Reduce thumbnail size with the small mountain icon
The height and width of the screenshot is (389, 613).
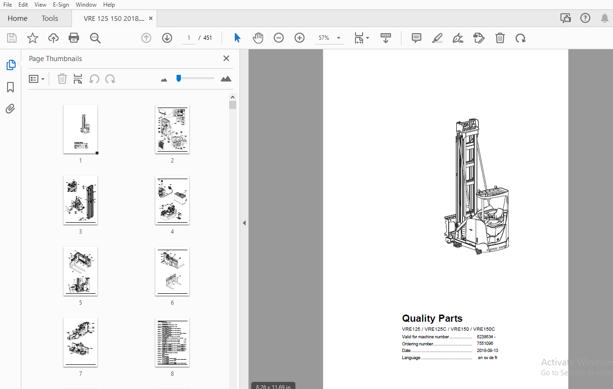[164, 80]
